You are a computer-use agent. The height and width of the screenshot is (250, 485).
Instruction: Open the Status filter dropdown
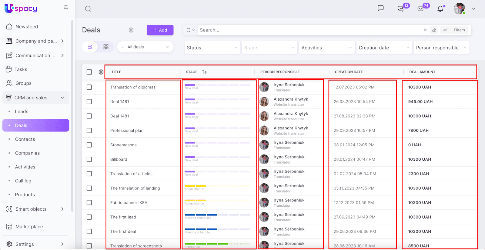(212, 48)
